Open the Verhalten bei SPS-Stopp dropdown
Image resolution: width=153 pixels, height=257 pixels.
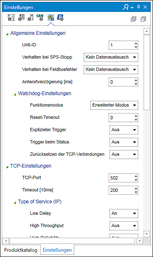coord(111,57)
